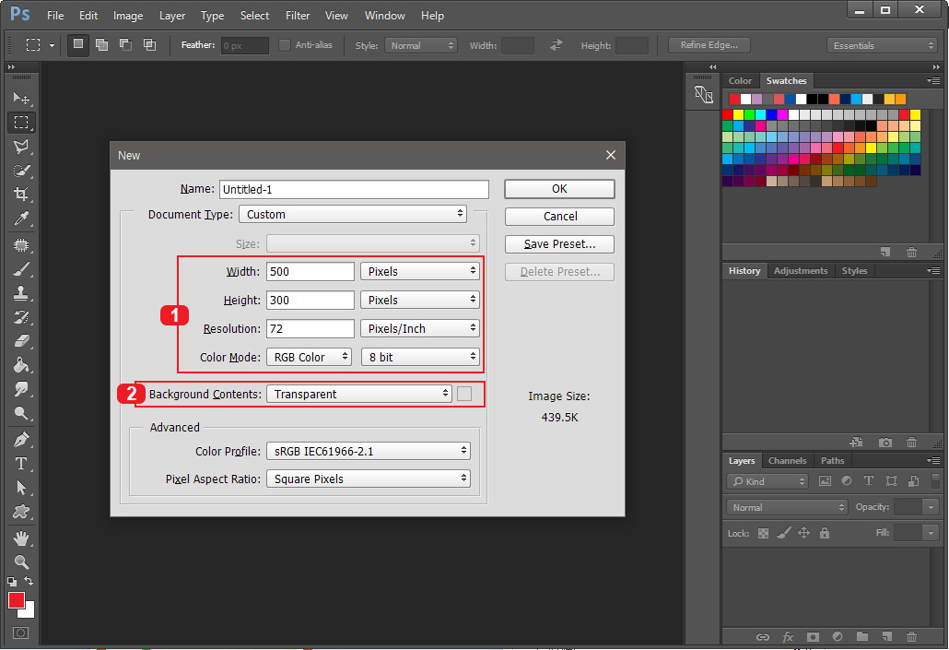Close the New dialog
Viewport: 949px width, 650px height.
(x=611, y=155)
